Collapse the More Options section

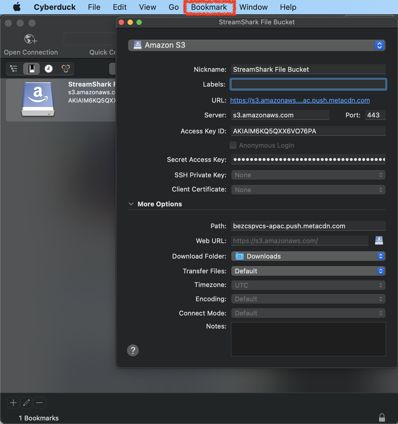tap(131, 204)
